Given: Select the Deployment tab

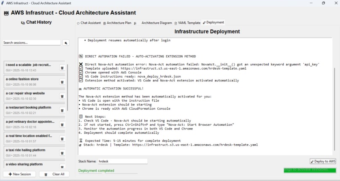Looking at the screenshot, I should click(213, 22).
